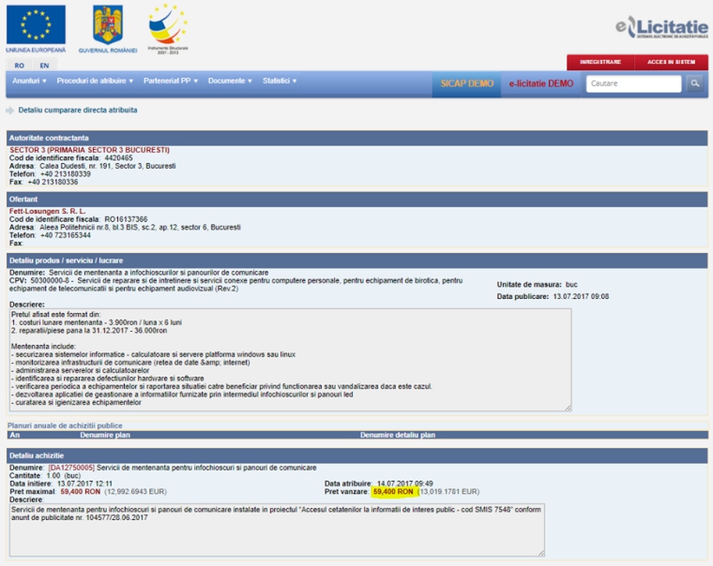Click the Autoritate contractanta section header
Viewport: 713px width, 566px height.
click(356, 138)
